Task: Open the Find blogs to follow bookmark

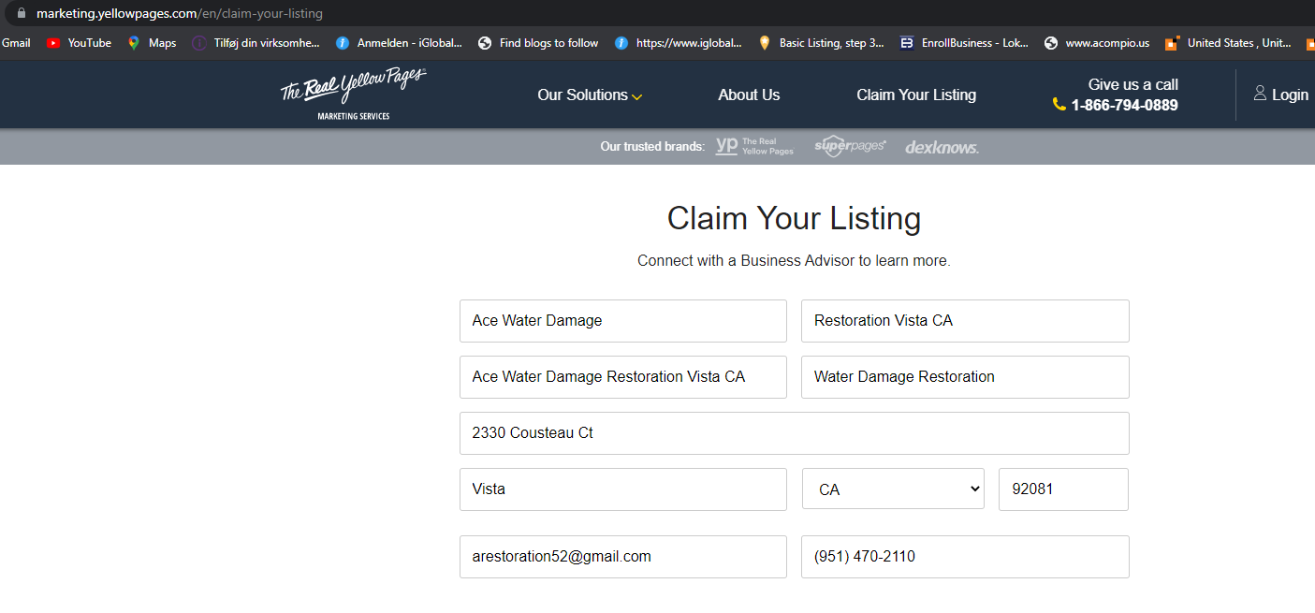Action: tap(538, 43)
